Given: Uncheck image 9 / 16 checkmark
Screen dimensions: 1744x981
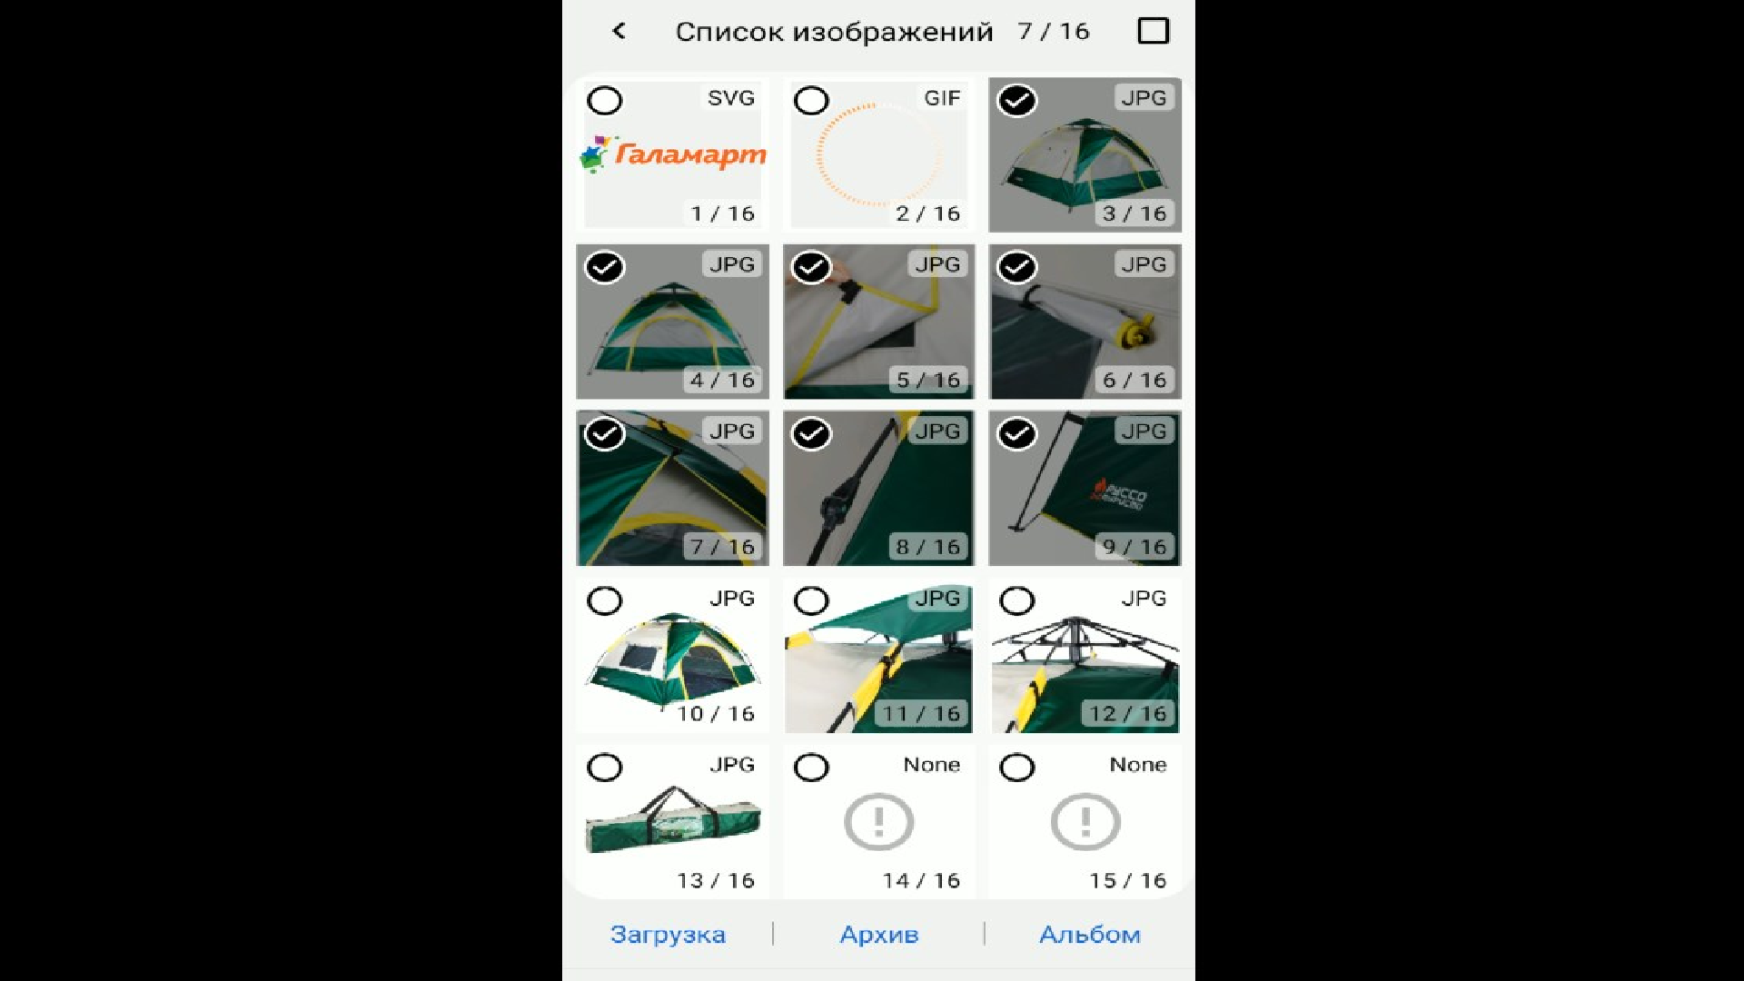Looking at the screenshot, I should point(1017,434).
